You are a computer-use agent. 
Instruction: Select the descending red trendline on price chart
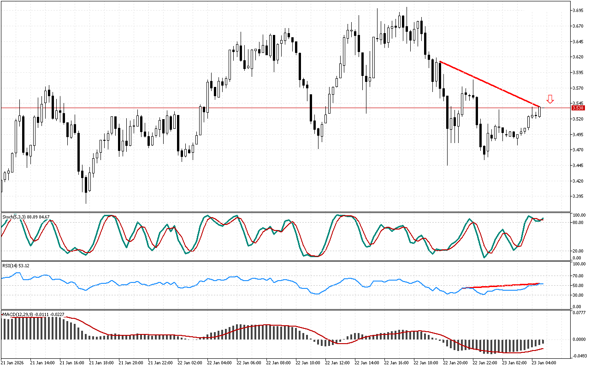(489, 83)
